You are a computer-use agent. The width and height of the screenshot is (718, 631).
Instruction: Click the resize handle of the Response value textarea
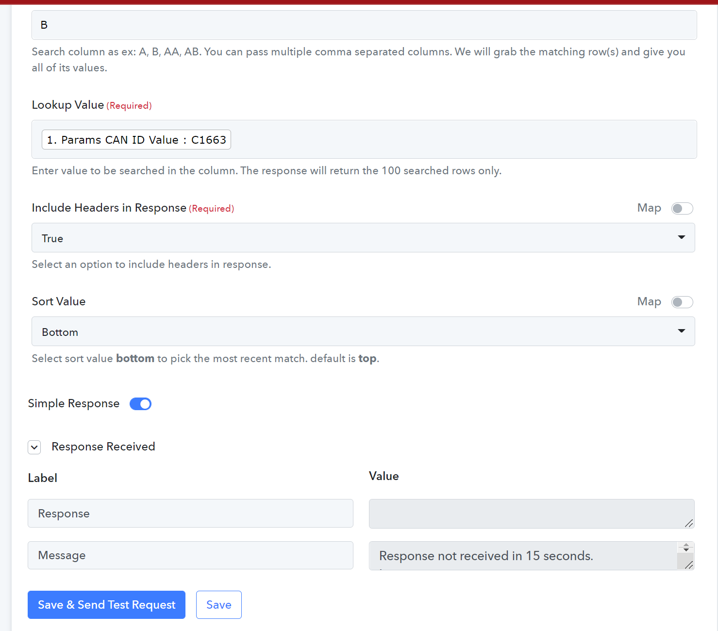tap(689, 523)
